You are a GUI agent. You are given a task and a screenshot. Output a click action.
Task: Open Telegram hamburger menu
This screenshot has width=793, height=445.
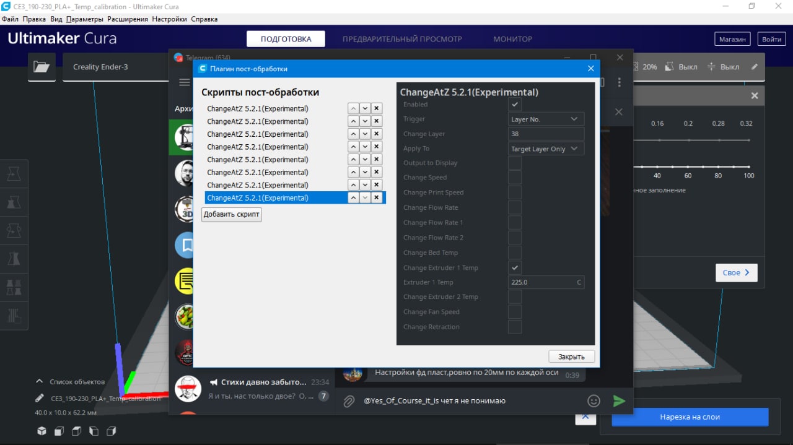click(184, 82)
